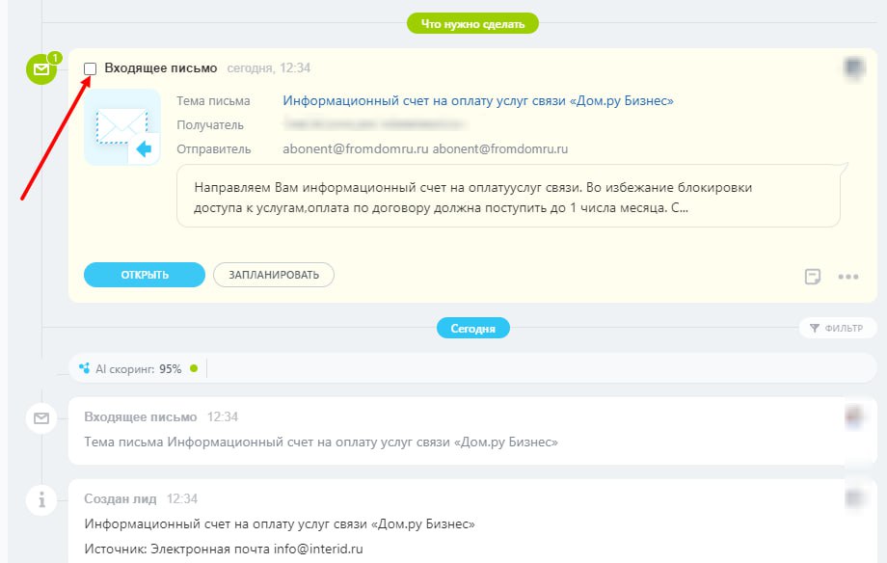Open the three-dots more options menu

(x=848, y=277)
